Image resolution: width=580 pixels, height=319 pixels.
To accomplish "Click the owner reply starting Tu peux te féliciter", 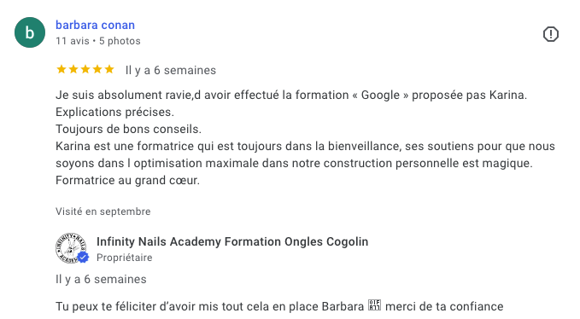I will (279, 306).
